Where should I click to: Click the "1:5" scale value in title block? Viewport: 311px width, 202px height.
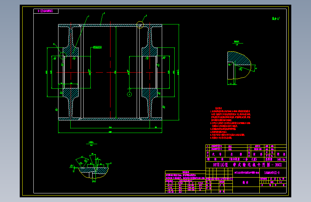click(280, 182)
